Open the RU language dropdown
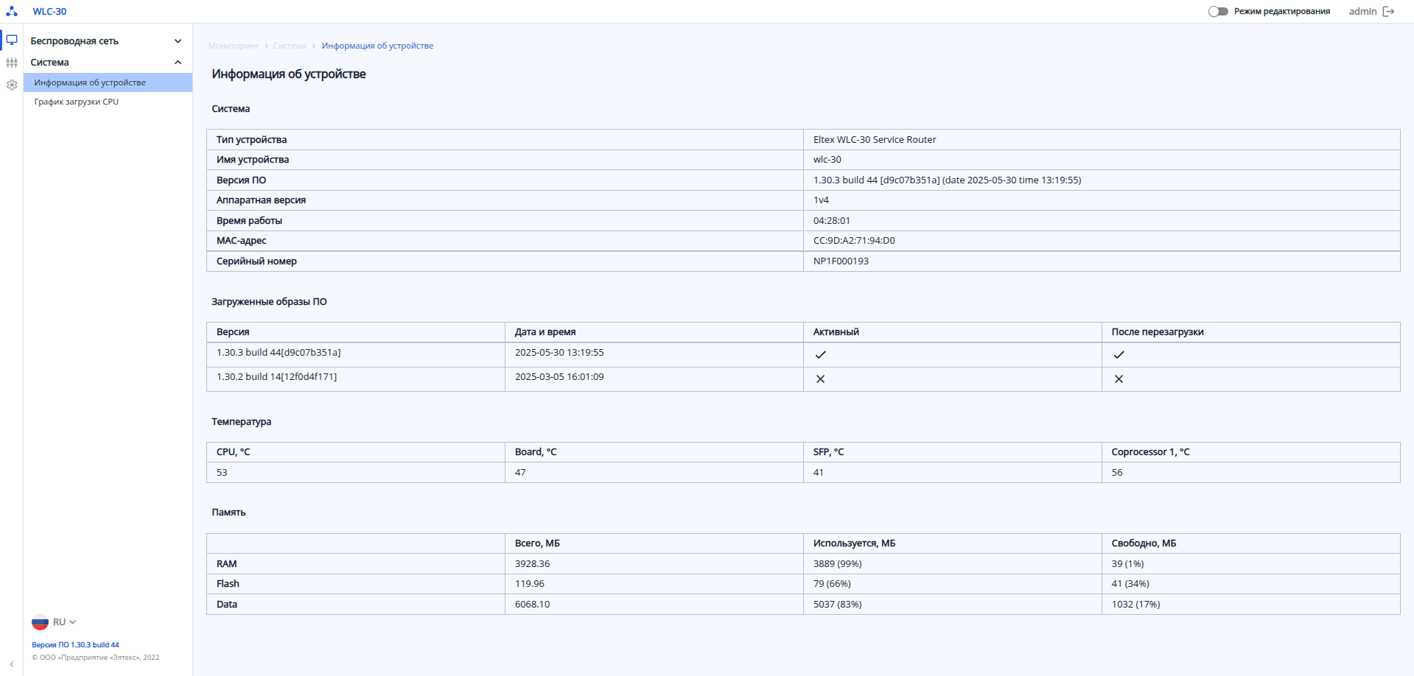Screen dimensions: 1414x676 (65, 622)
